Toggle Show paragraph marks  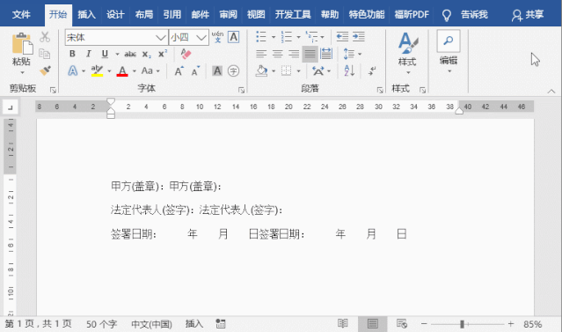click(372, 70)
